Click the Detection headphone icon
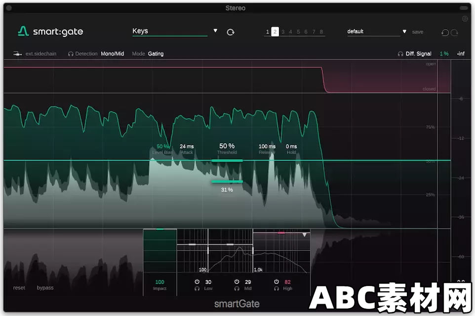The height and width of the screenshot is (316, 475). point(70,53)
